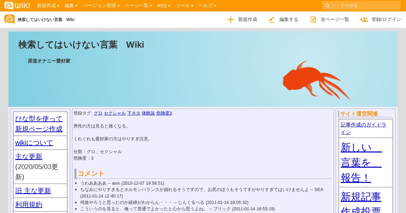The height and width of the screenshot is (213, 406).
Task: Click the ブリック comment entry
Action: coord(178,209)
